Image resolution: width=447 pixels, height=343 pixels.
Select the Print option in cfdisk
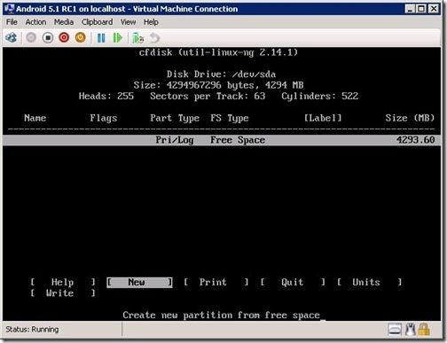(216, 282)
